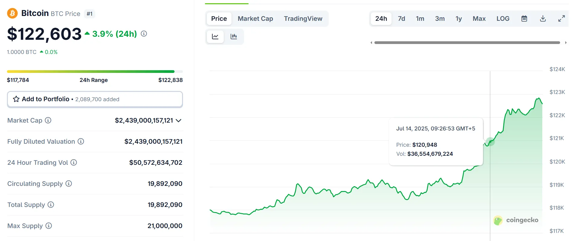Click the $117,784 range low value
This screenshot has width=574, height=241.
click(x=18, y=80)
